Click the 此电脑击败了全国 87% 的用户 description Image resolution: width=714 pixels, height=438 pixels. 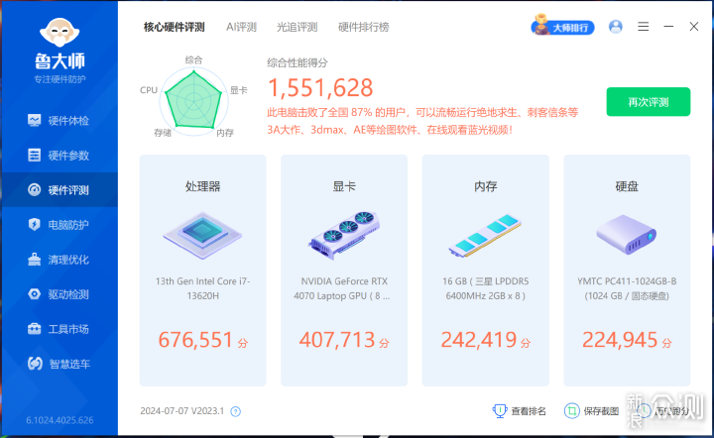coord(422,121)
